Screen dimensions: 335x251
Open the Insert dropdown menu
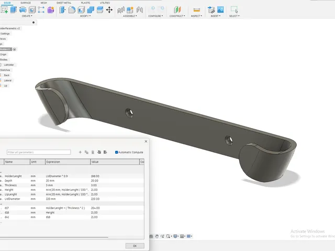(215, 16)
